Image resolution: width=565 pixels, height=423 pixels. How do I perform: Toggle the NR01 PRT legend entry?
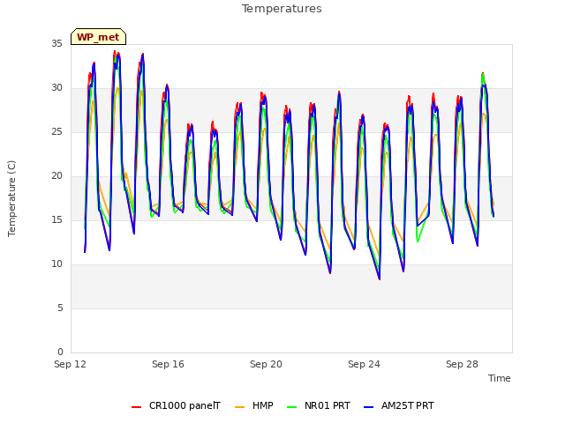point(319,405)
